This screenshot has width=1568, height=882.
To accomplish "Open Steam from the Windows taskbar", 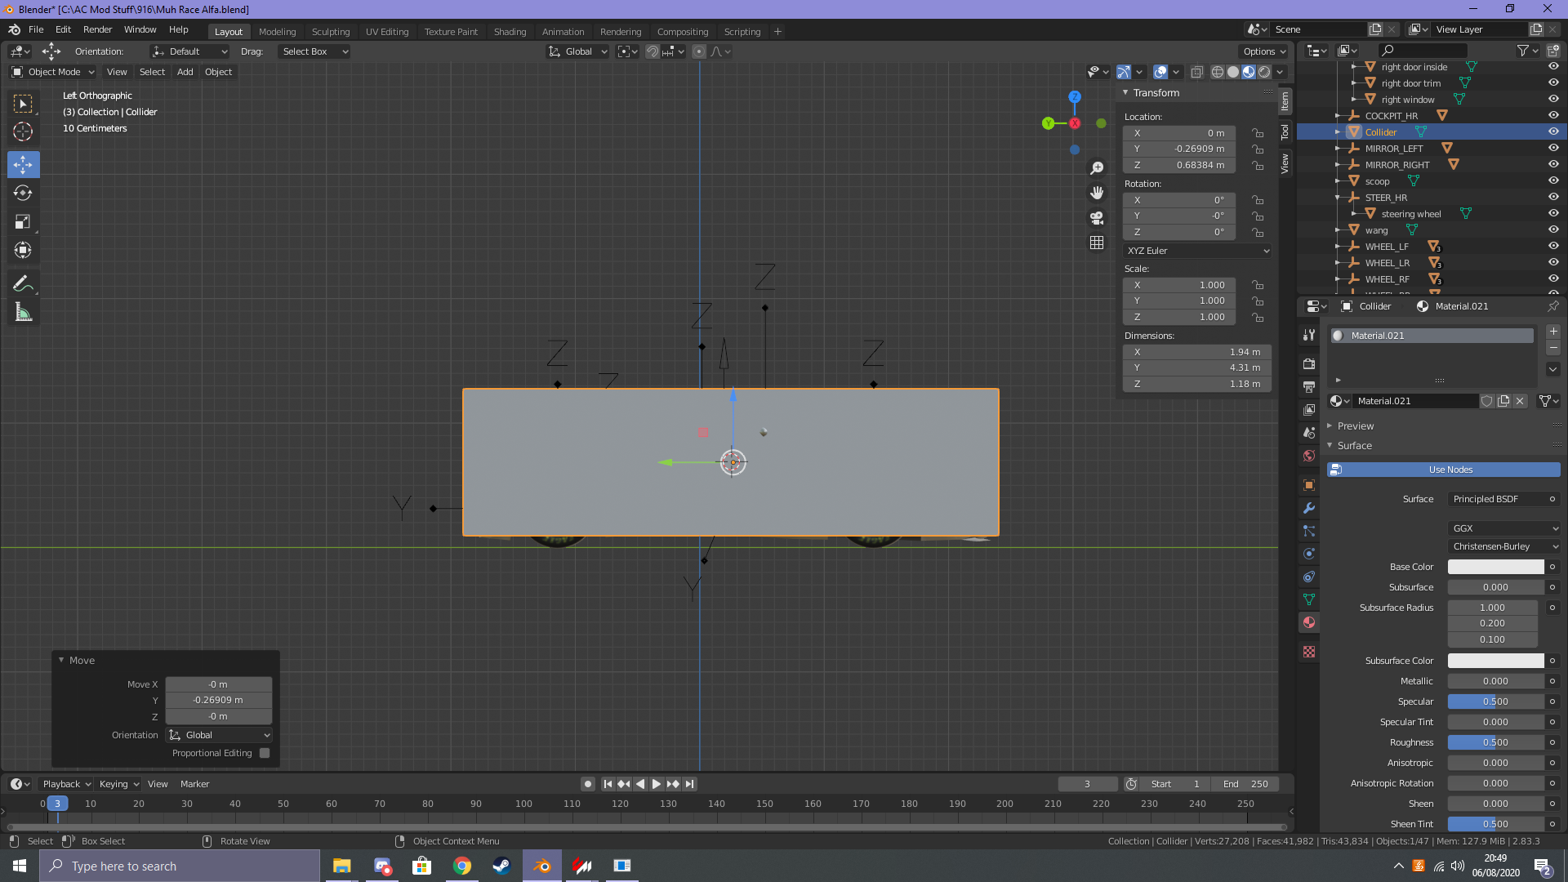I will (x=501, y=866).
